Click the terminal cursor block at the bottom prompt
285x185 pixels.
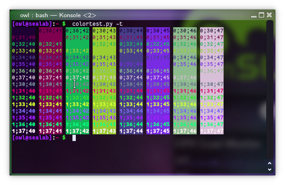74,138
